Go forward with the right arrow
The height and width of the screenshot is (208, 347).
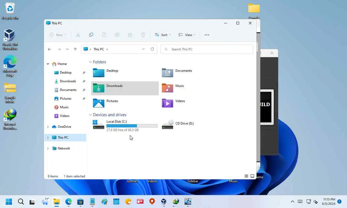pyautogui.click(x=59, y=49)
